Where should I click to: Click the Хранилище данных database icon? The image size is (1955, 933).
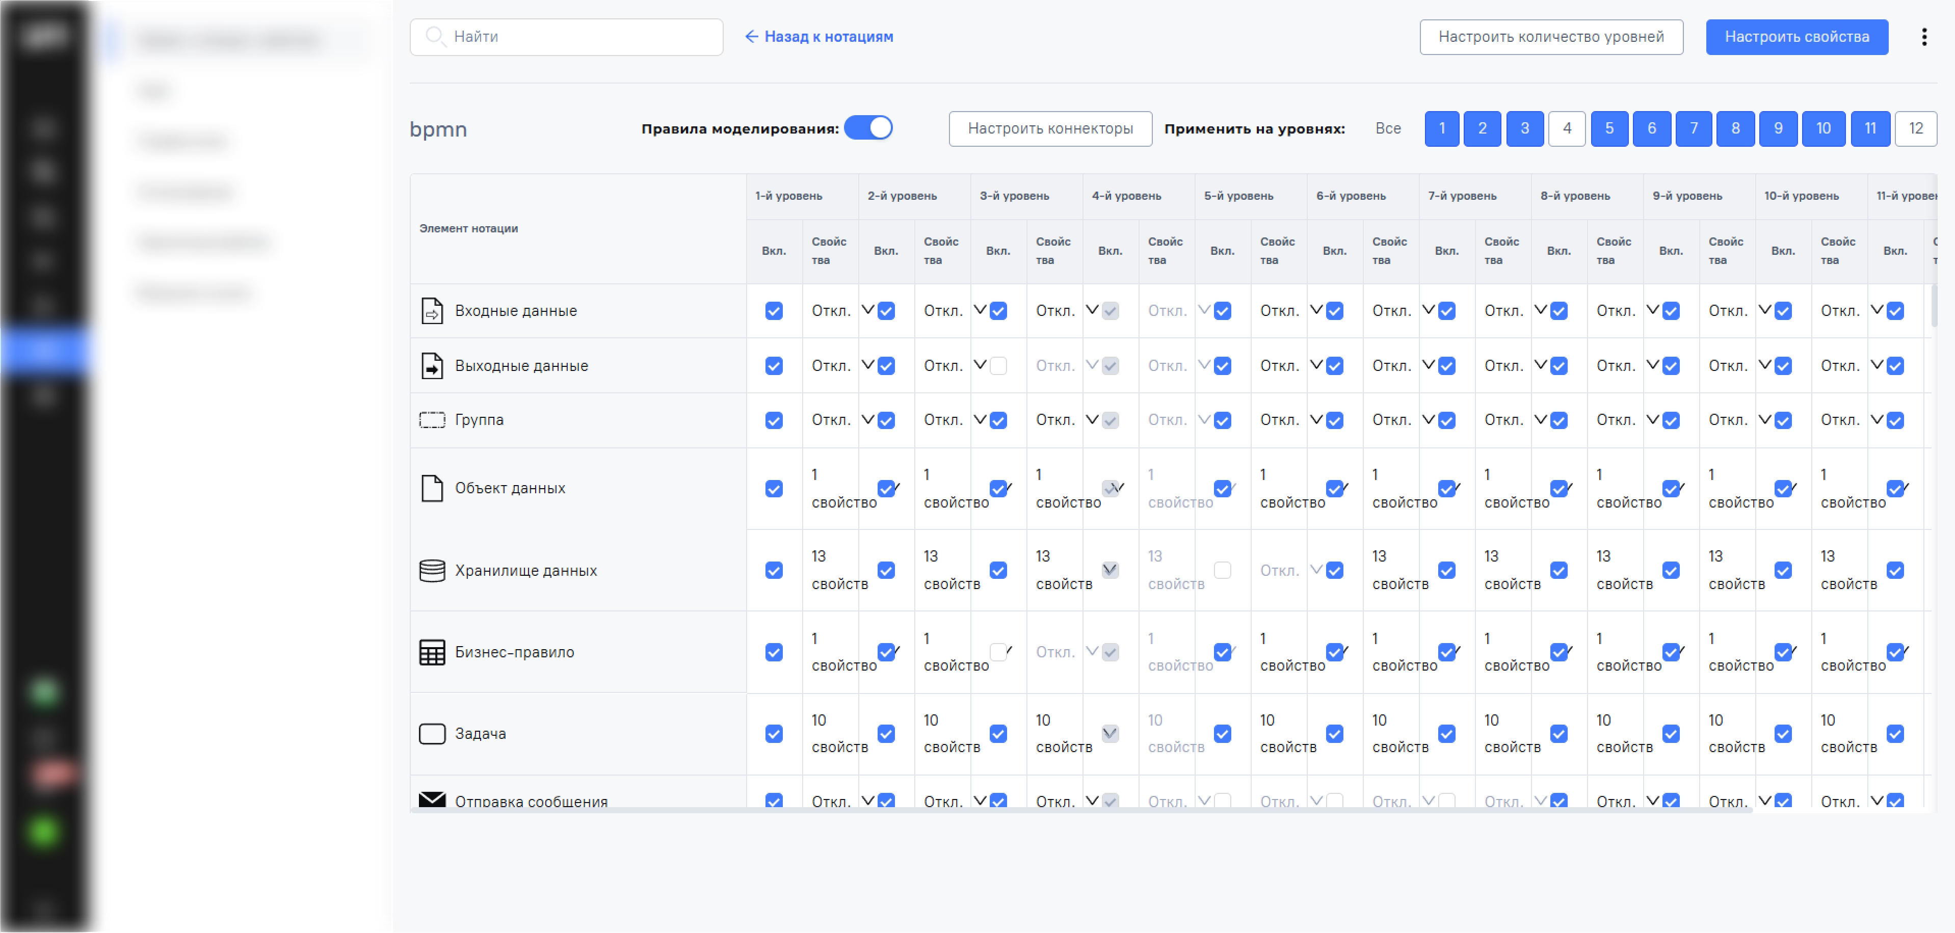[x=432, y=570]
